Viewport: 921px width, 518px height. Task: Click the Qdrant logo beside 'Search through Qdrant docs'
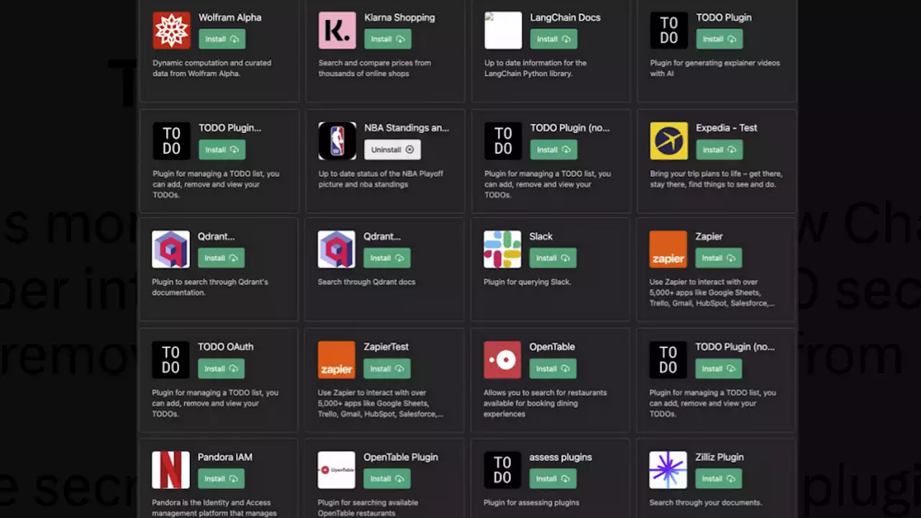[337, 250]
